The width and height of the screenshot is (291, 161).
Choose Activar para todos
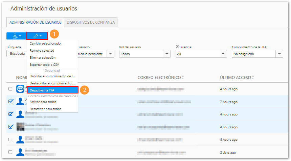coord(52,102)
